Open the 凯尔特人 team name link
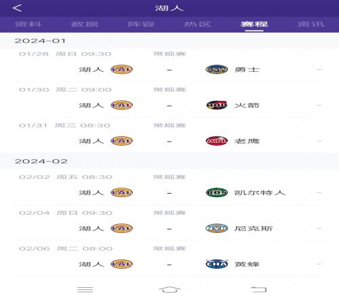 pyautogui.click(x=260, y=192)
